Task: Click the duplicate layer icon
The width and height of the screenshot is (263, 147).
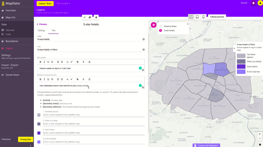Action: pyautogui.click(x=90, y=17)
